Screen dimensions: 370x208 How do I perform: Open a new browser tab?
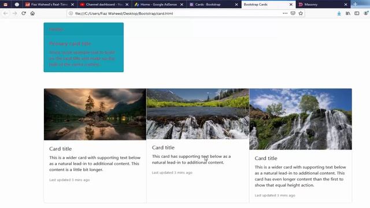355,4
